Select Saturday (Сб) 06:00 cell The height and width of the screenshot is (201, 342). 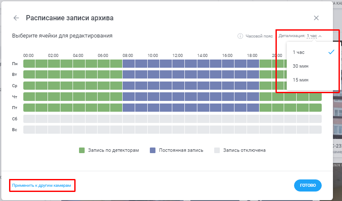tap(104, 119)
